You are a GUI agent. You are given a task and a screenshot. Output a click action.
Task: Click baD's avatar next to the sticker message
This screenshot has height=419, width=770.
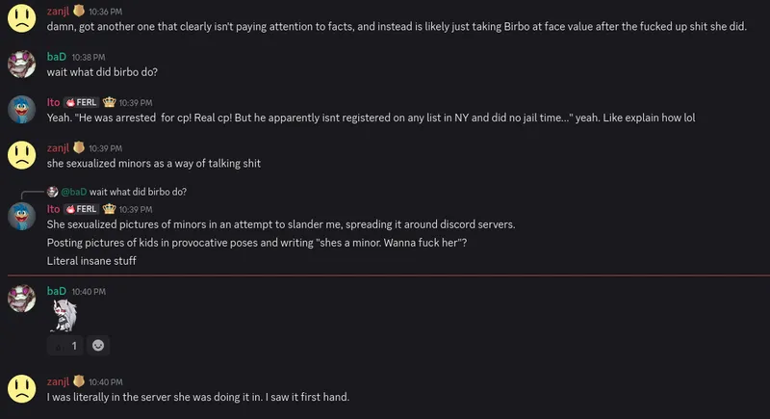21,299
